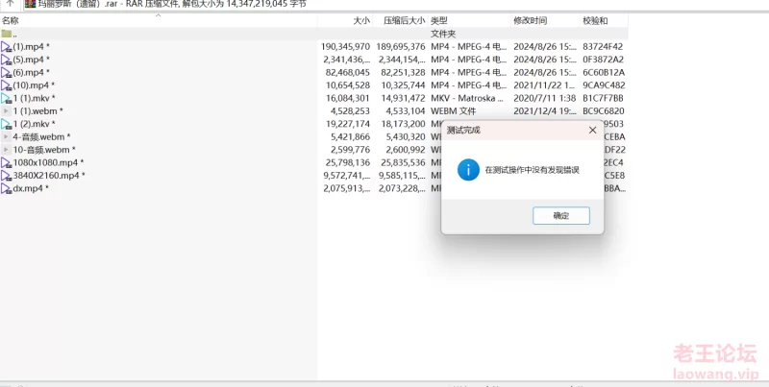Select the (10).mp4 file icon
Screen dimensions: 769x387
tap(7, 85)
